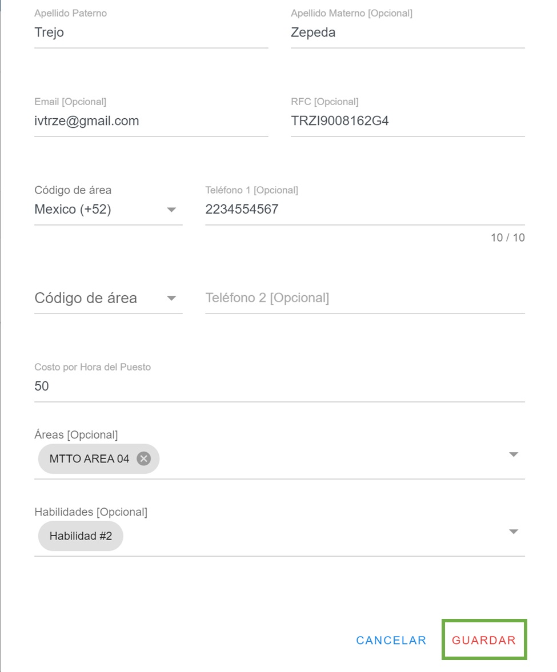Focus the Teléfono 1 number field
The height and width of the screenshot is (672, 557).
(364, 210)
